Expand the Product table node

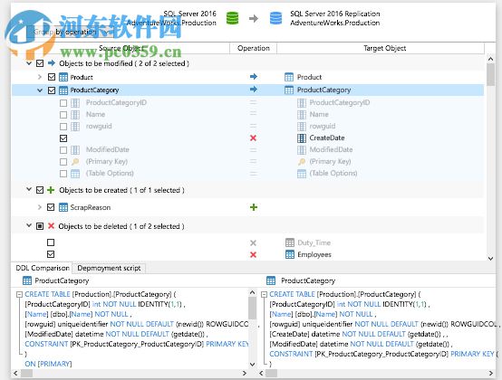click(39, 77)
